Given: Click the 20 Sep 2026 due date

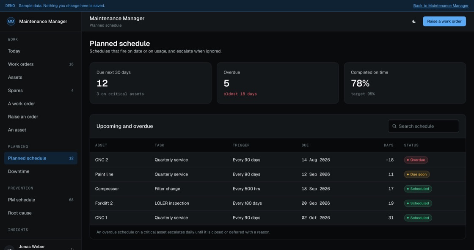Looking at the screenshot, I should [x=316, y=203].
